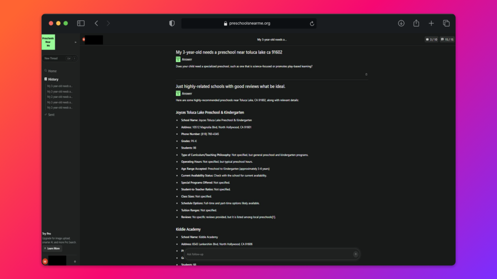Go to Home in the sidebar

(52, 71)
